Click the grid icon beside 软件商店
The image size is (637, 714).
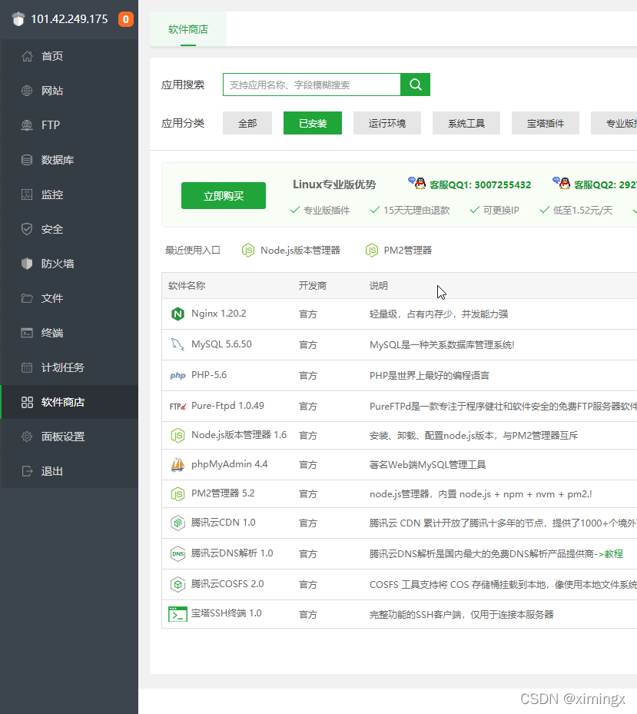[27, 402]
